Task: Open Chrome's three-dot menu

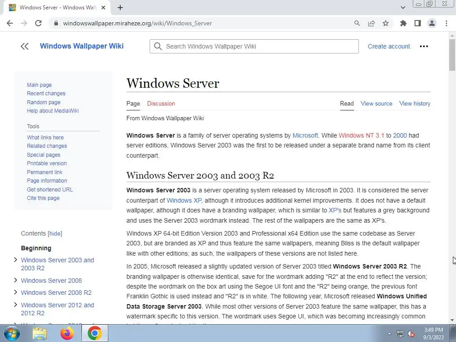Action: (x=446, y=23)
